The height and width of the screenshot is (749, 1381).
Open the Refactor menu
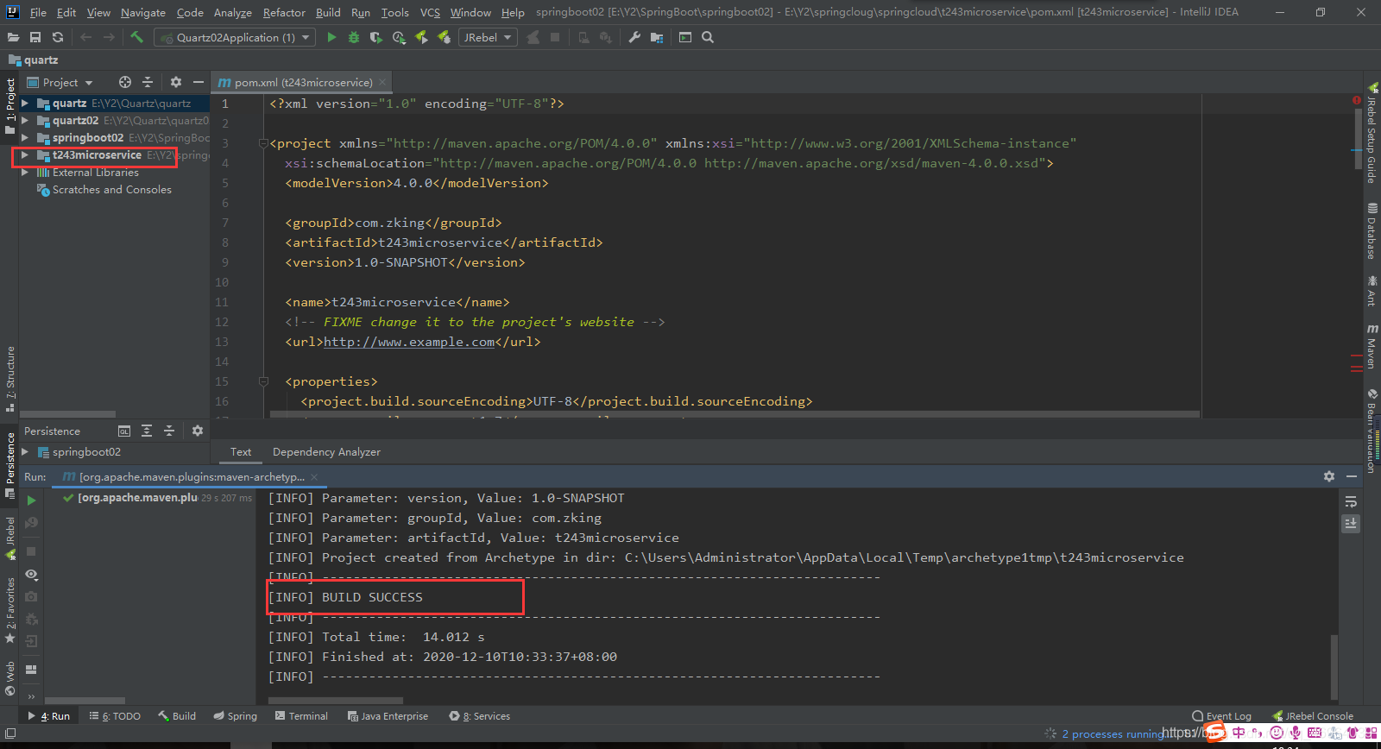284,12
